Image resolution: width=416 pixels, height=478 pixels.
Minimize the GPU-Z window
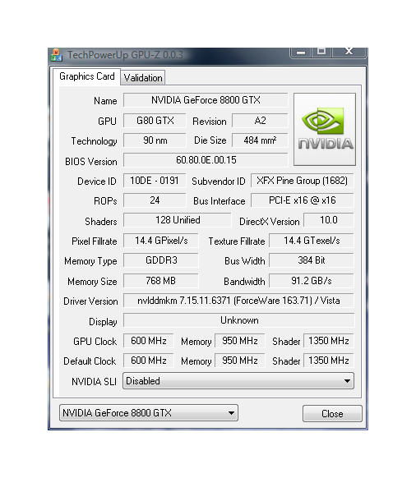point(300,52)
